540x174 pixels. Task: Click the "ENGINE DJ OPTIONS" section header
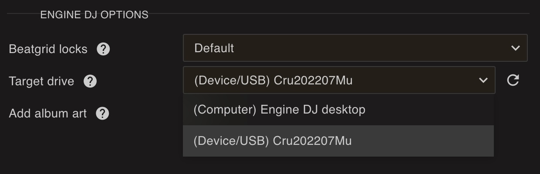[x=94, y=15]
